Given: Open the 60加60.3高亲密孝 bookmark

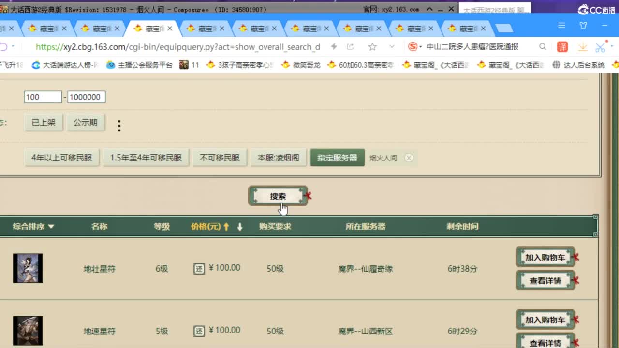Looking at the screenshot, I should [x=361, y=65].
